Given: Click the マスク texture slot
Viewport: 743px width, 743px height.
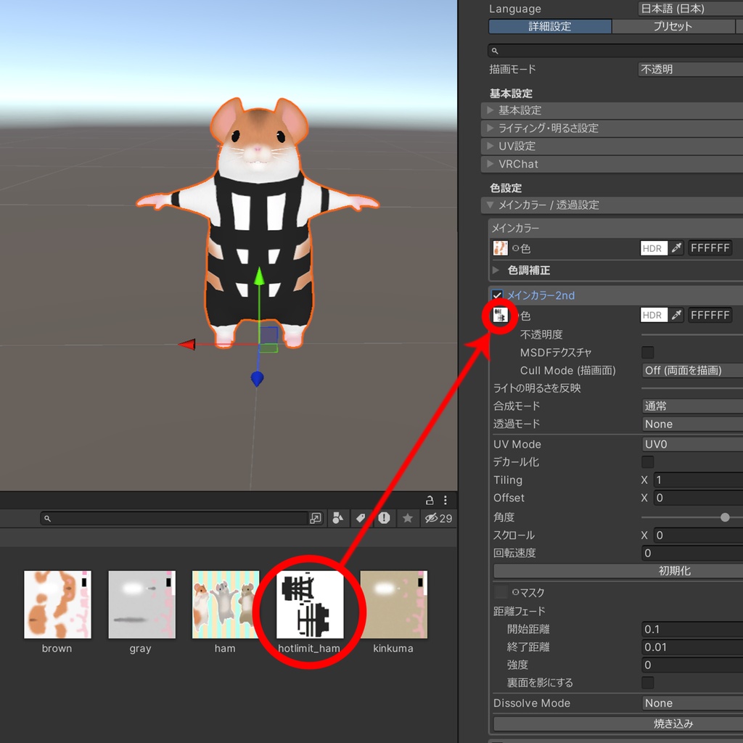Looking at the screenshot, I should [501, 592].
